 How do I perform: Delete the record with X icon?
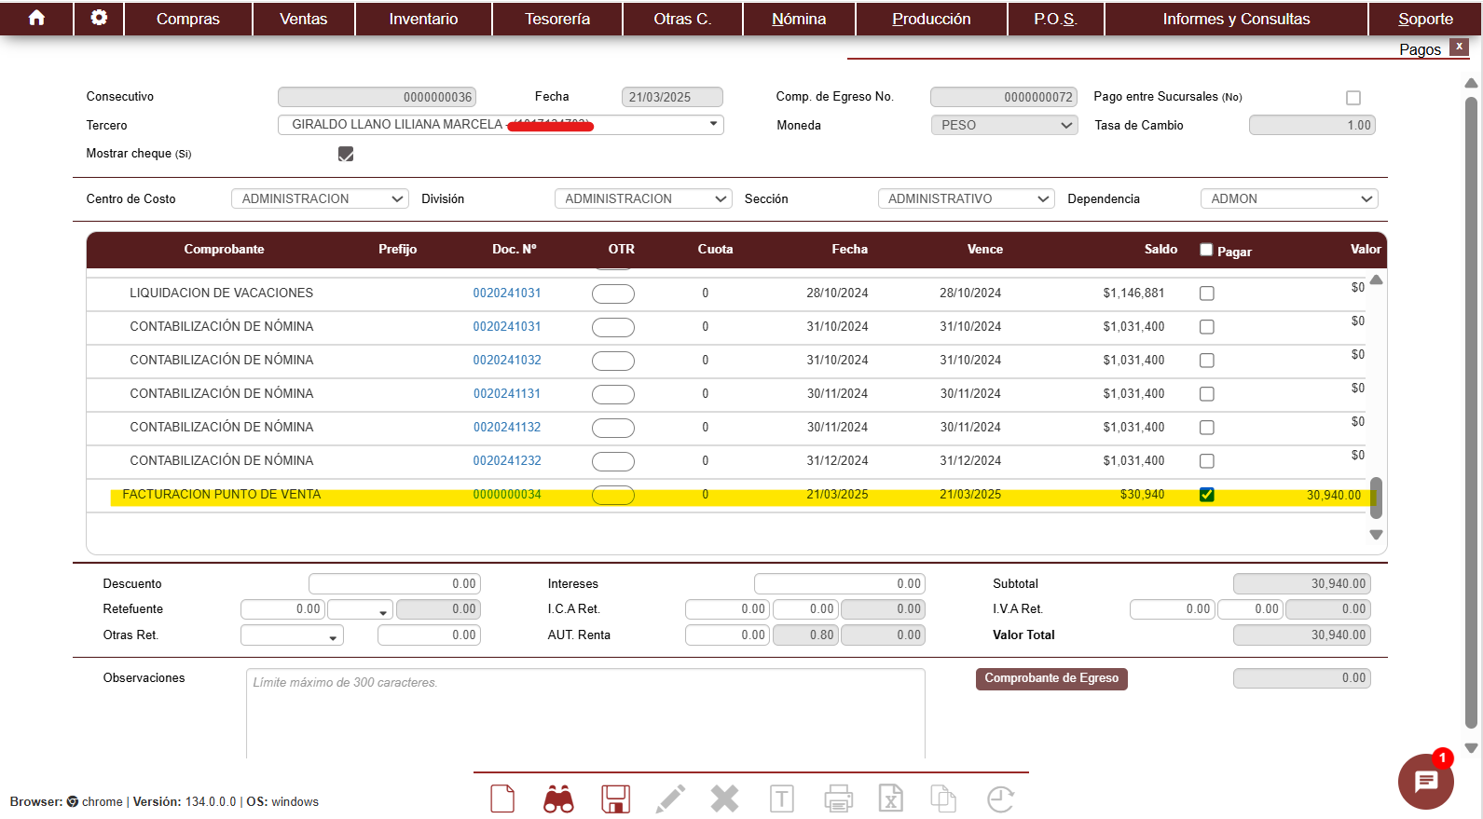coord(724,799)
